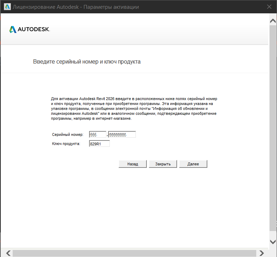The image size is (277, 257).
Task: Focus the second serial number field
Action: pyautogui.click(x=122, y=134)
